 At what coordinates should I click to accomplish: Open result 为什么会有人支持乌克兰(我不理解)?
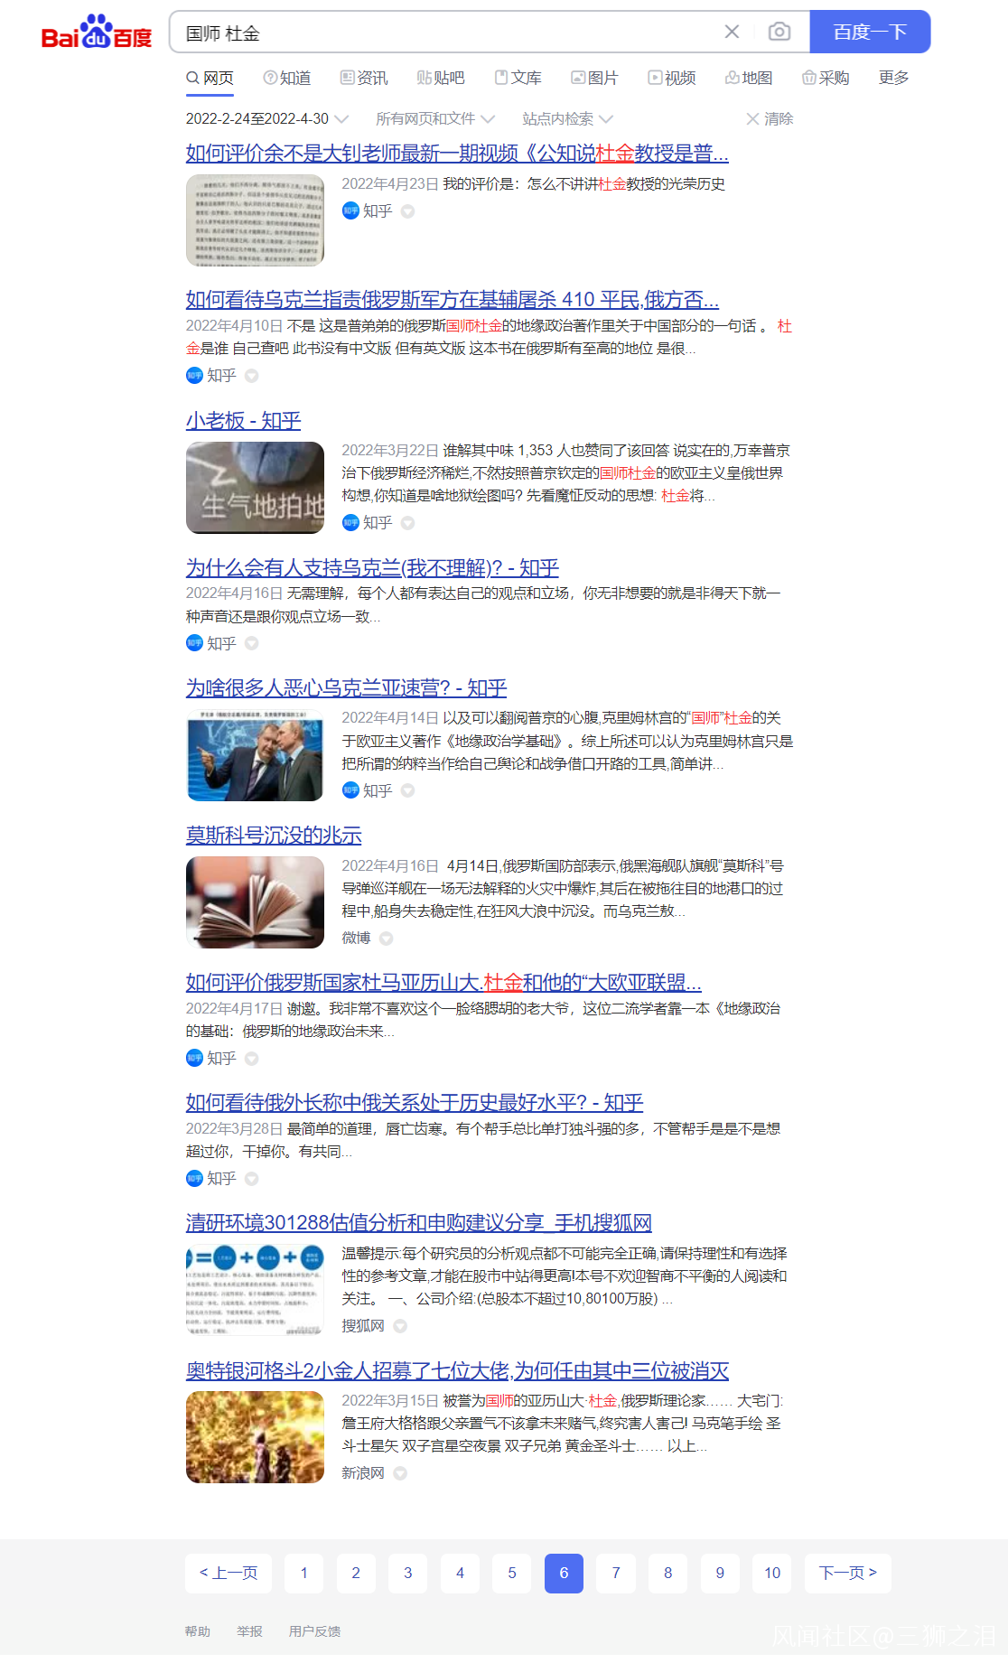click(372, 568)
